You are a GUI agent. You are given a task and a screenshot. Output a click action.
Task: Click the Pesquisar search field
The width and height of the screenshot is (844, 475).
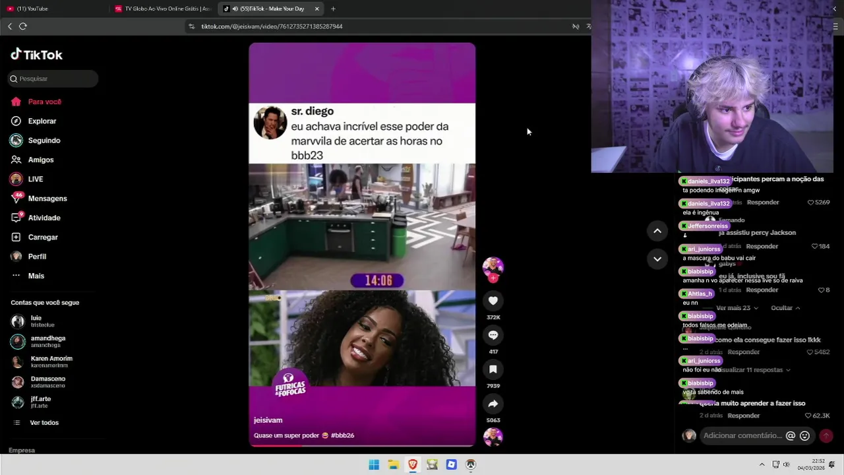tap(53, 79)
